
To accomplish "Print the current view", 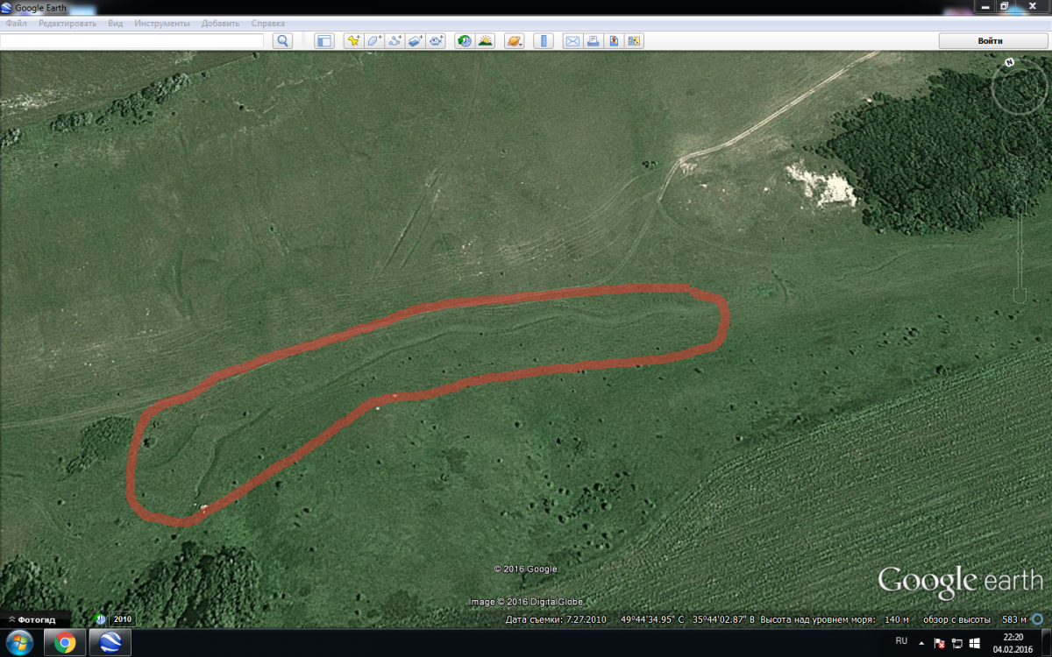I will coord(593,40).
